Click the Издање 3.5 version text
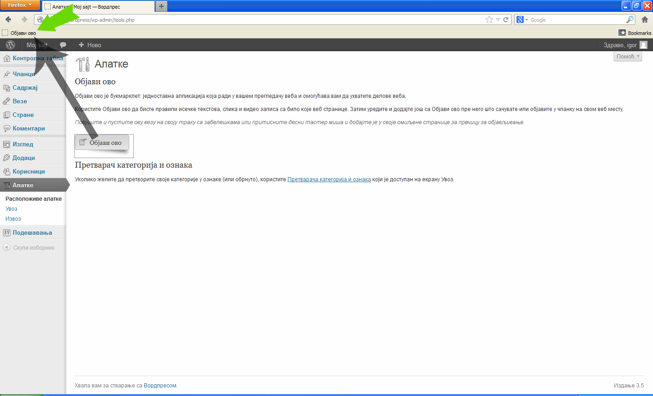Screen dimensions: 653x396 [629, 386]
